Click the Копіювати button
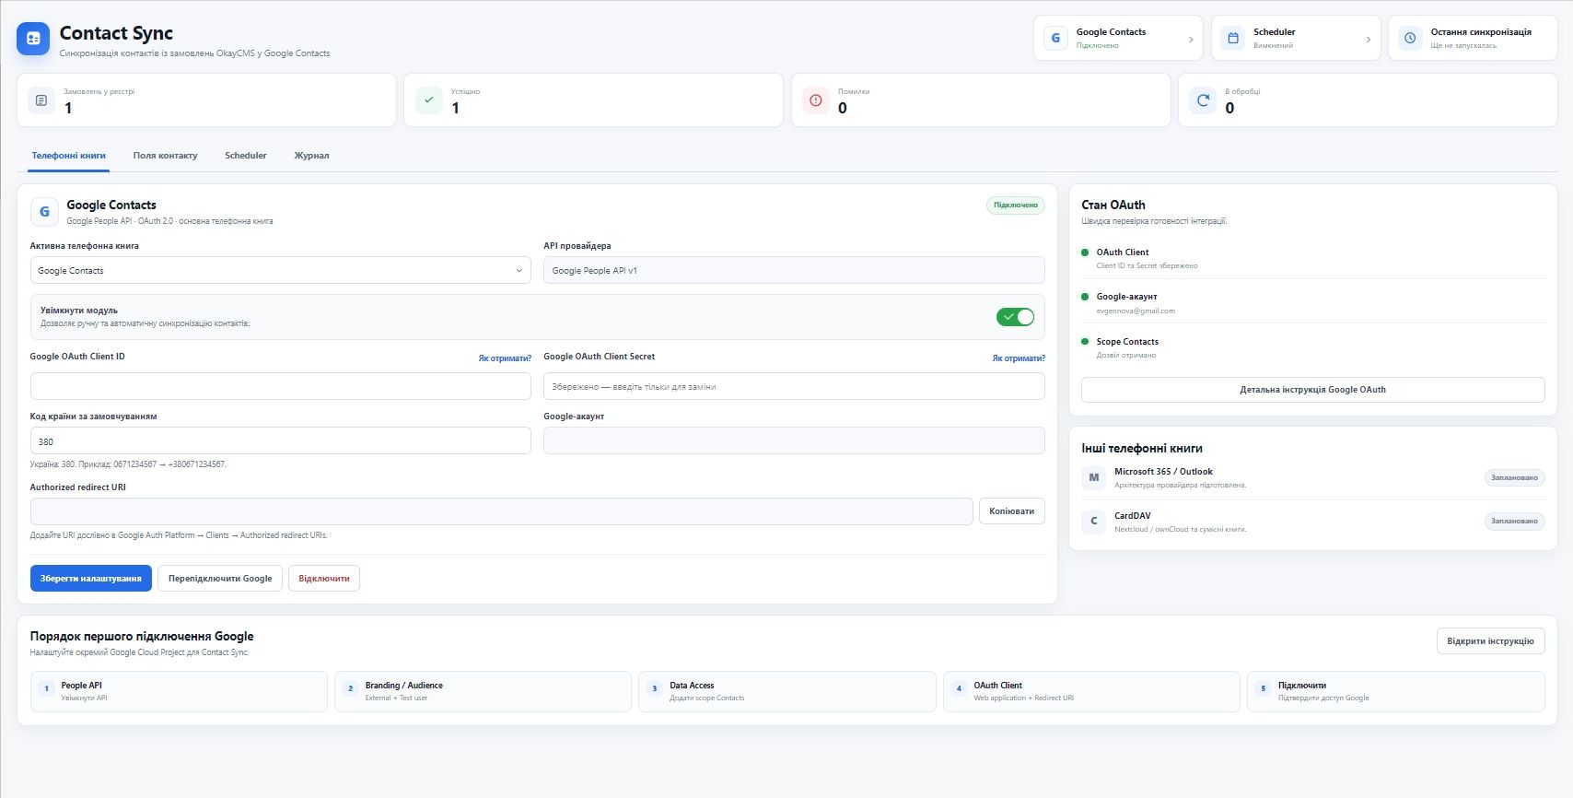Image resolution: width=1573 pixels, height=798 pixels. pos(1011,511)
